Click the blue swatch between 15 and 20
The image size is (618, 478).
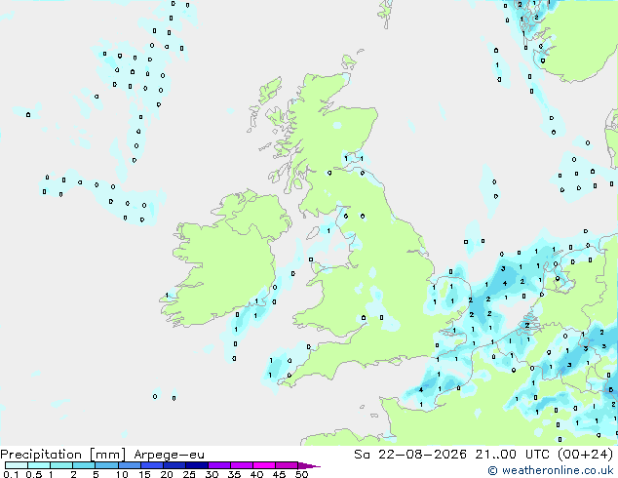(x=152, y=465)
